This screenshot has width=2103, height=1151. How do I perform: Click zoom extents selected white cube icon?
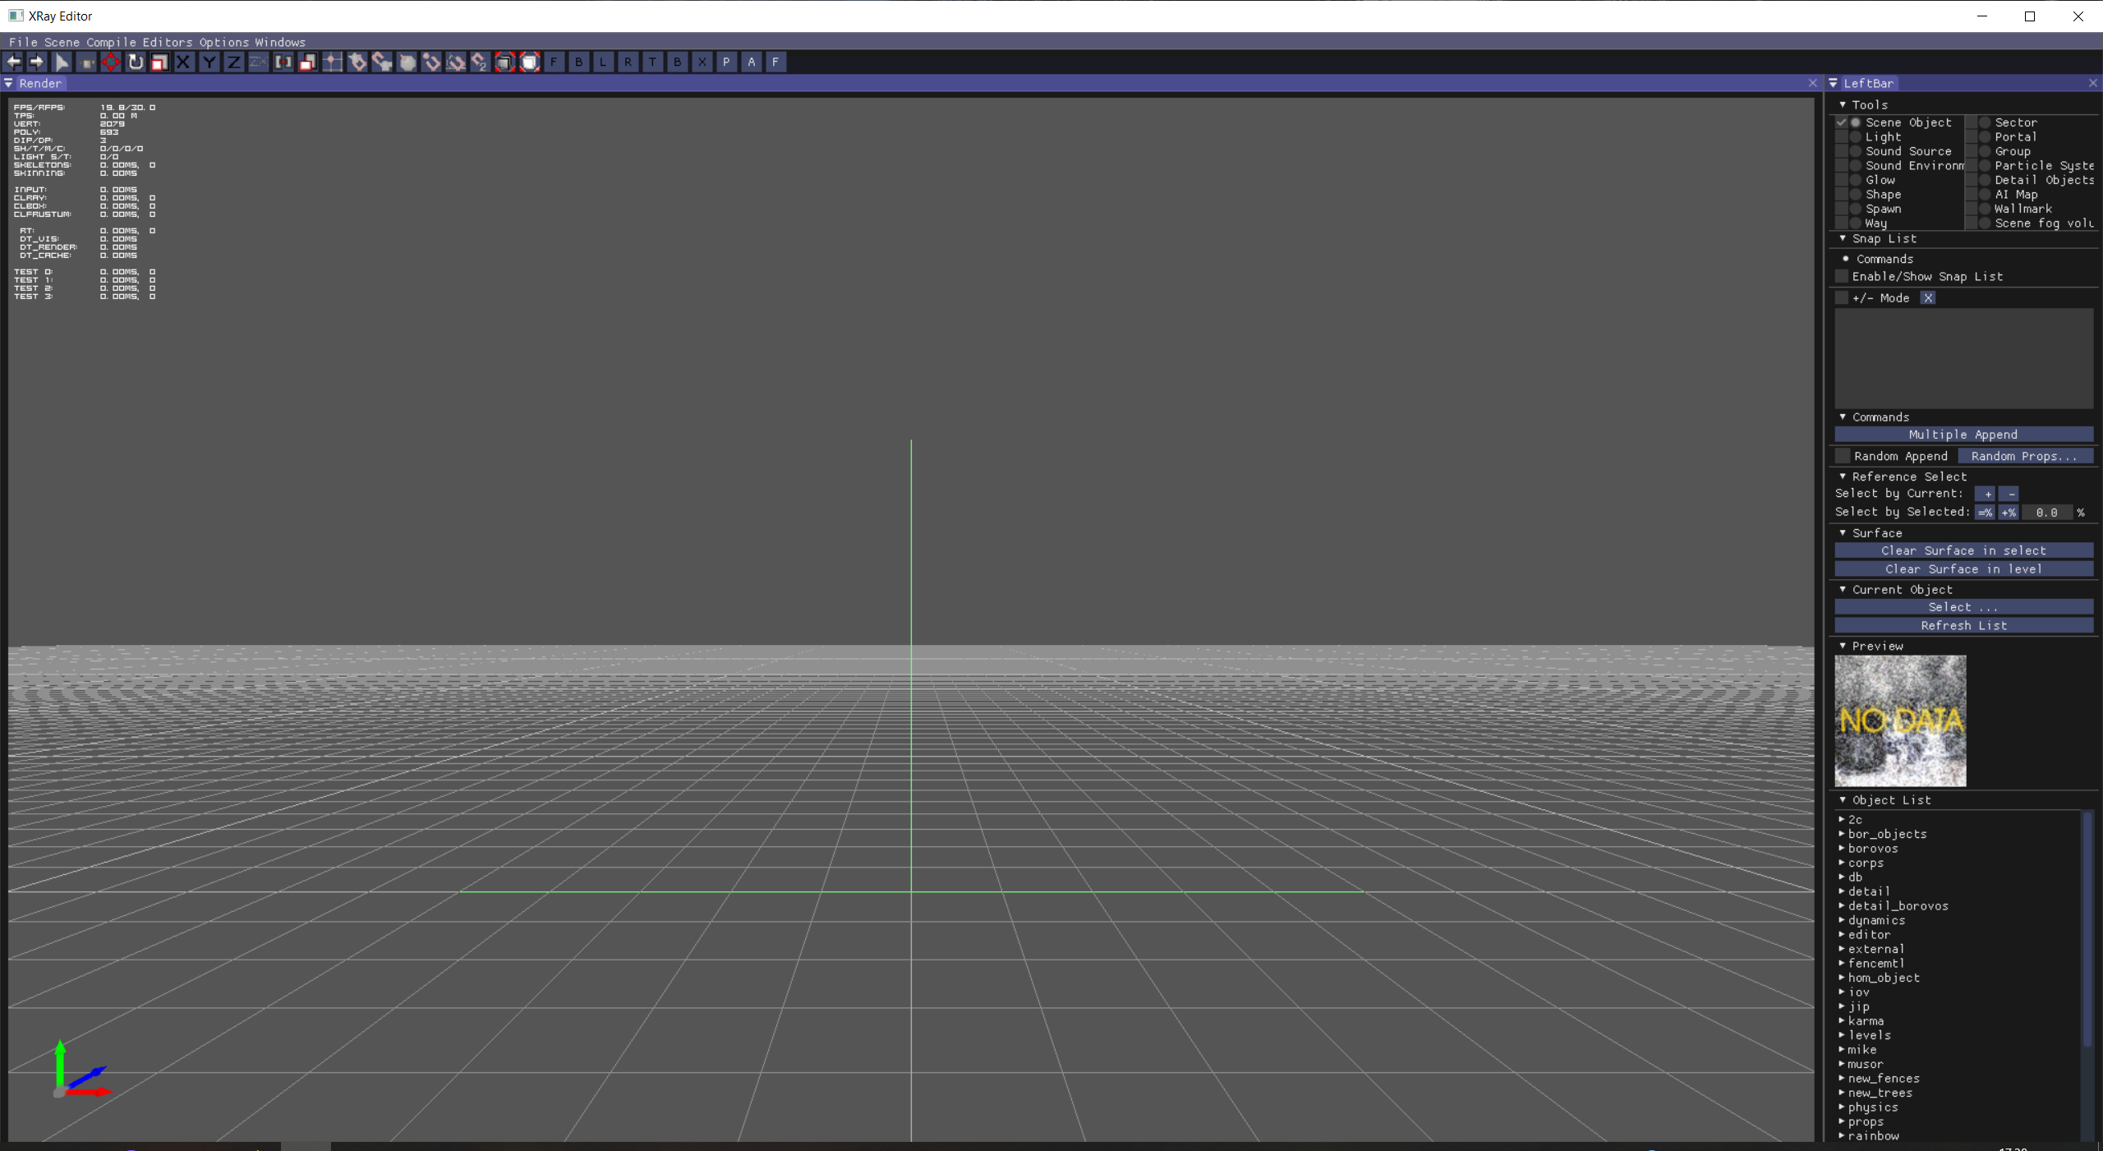[530, 62]
